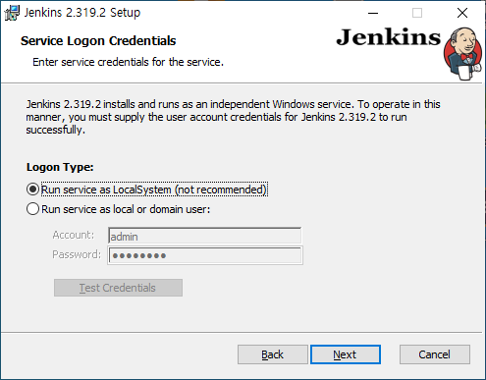Proceed with the Next button
Screen dimensions: 486x380
pyautogui.click(x=346, y=354)
